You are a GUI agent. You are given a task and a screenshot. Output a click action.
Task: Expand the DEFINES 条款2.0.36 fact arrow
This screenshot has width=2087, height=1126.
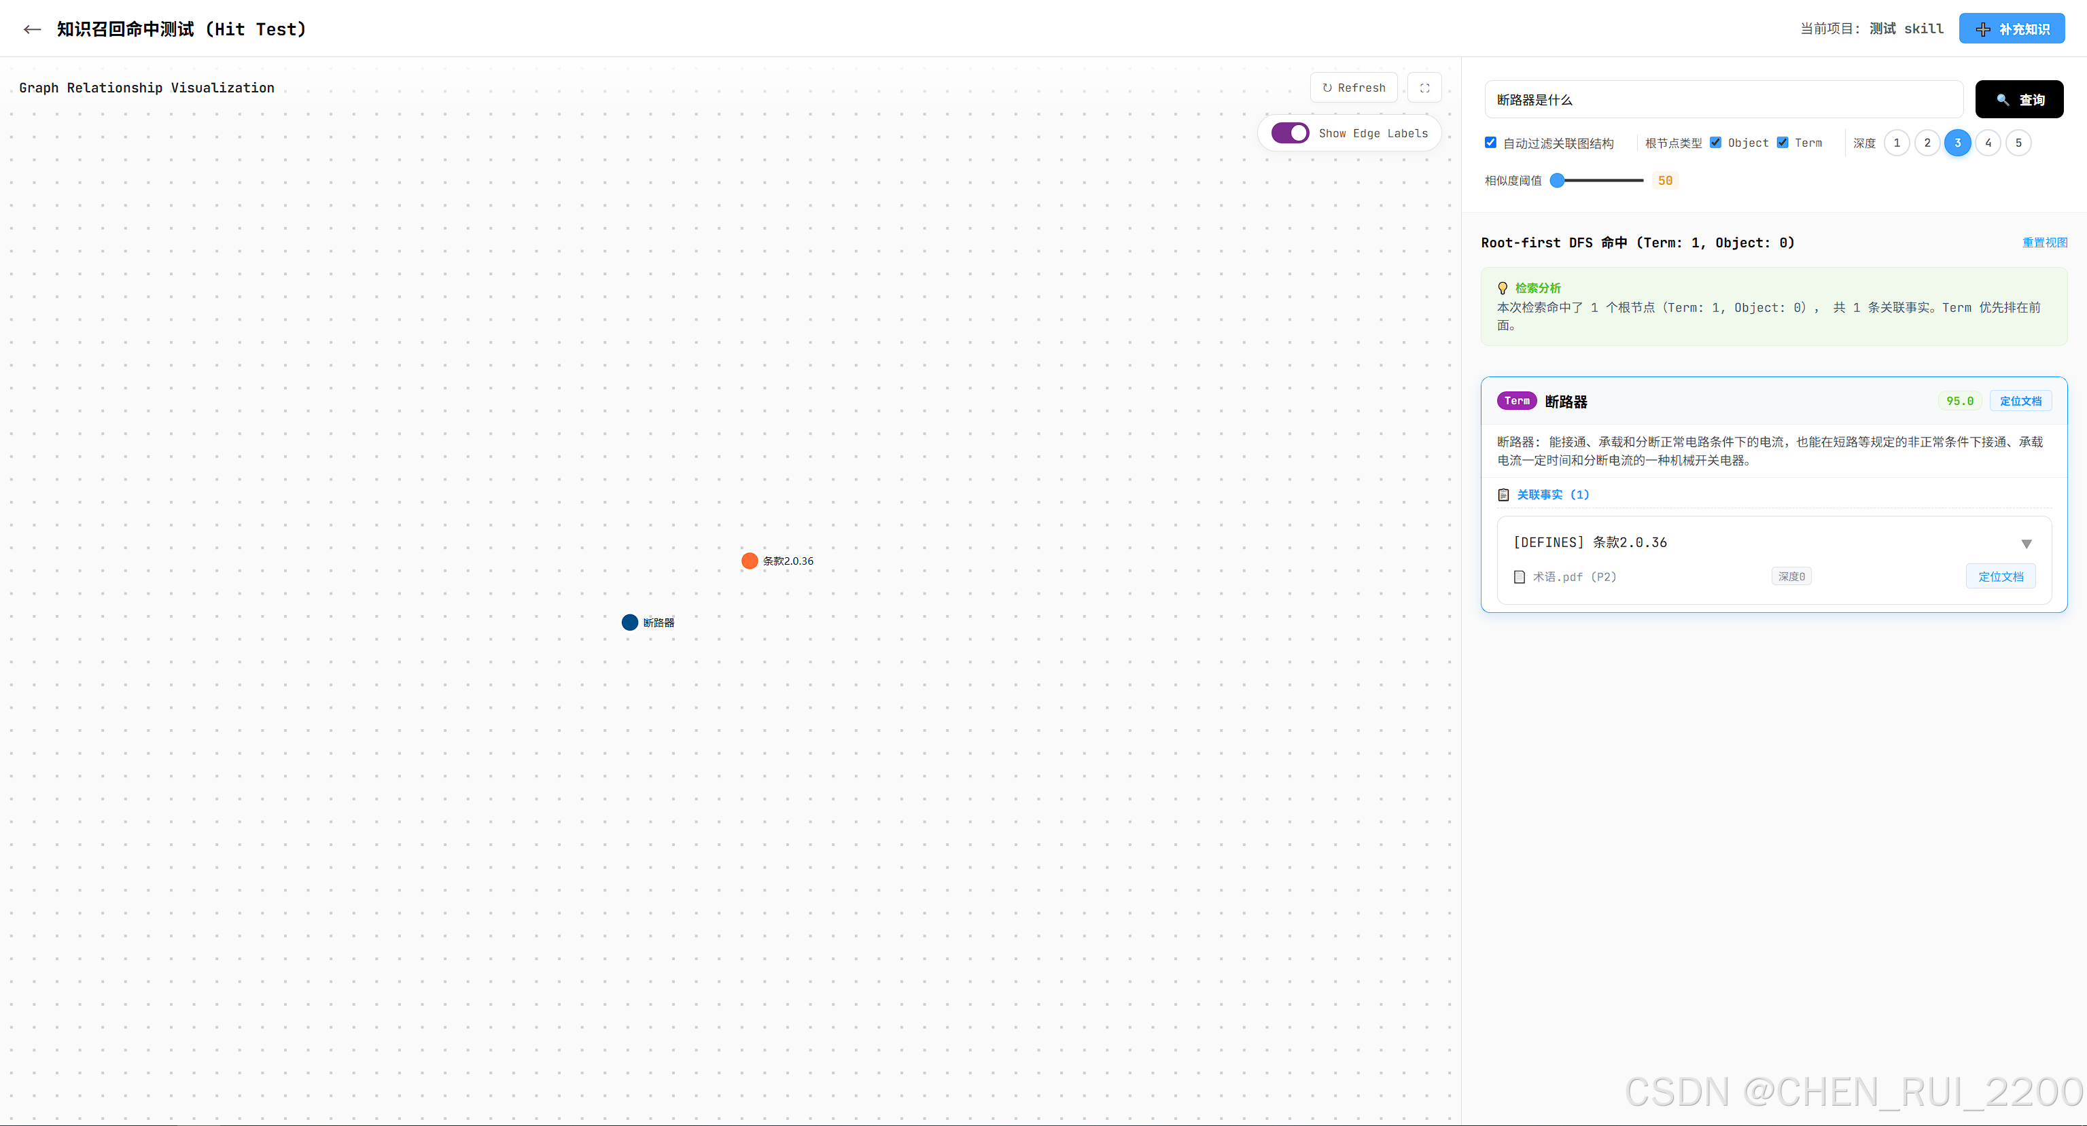(x=2027, y=544)
